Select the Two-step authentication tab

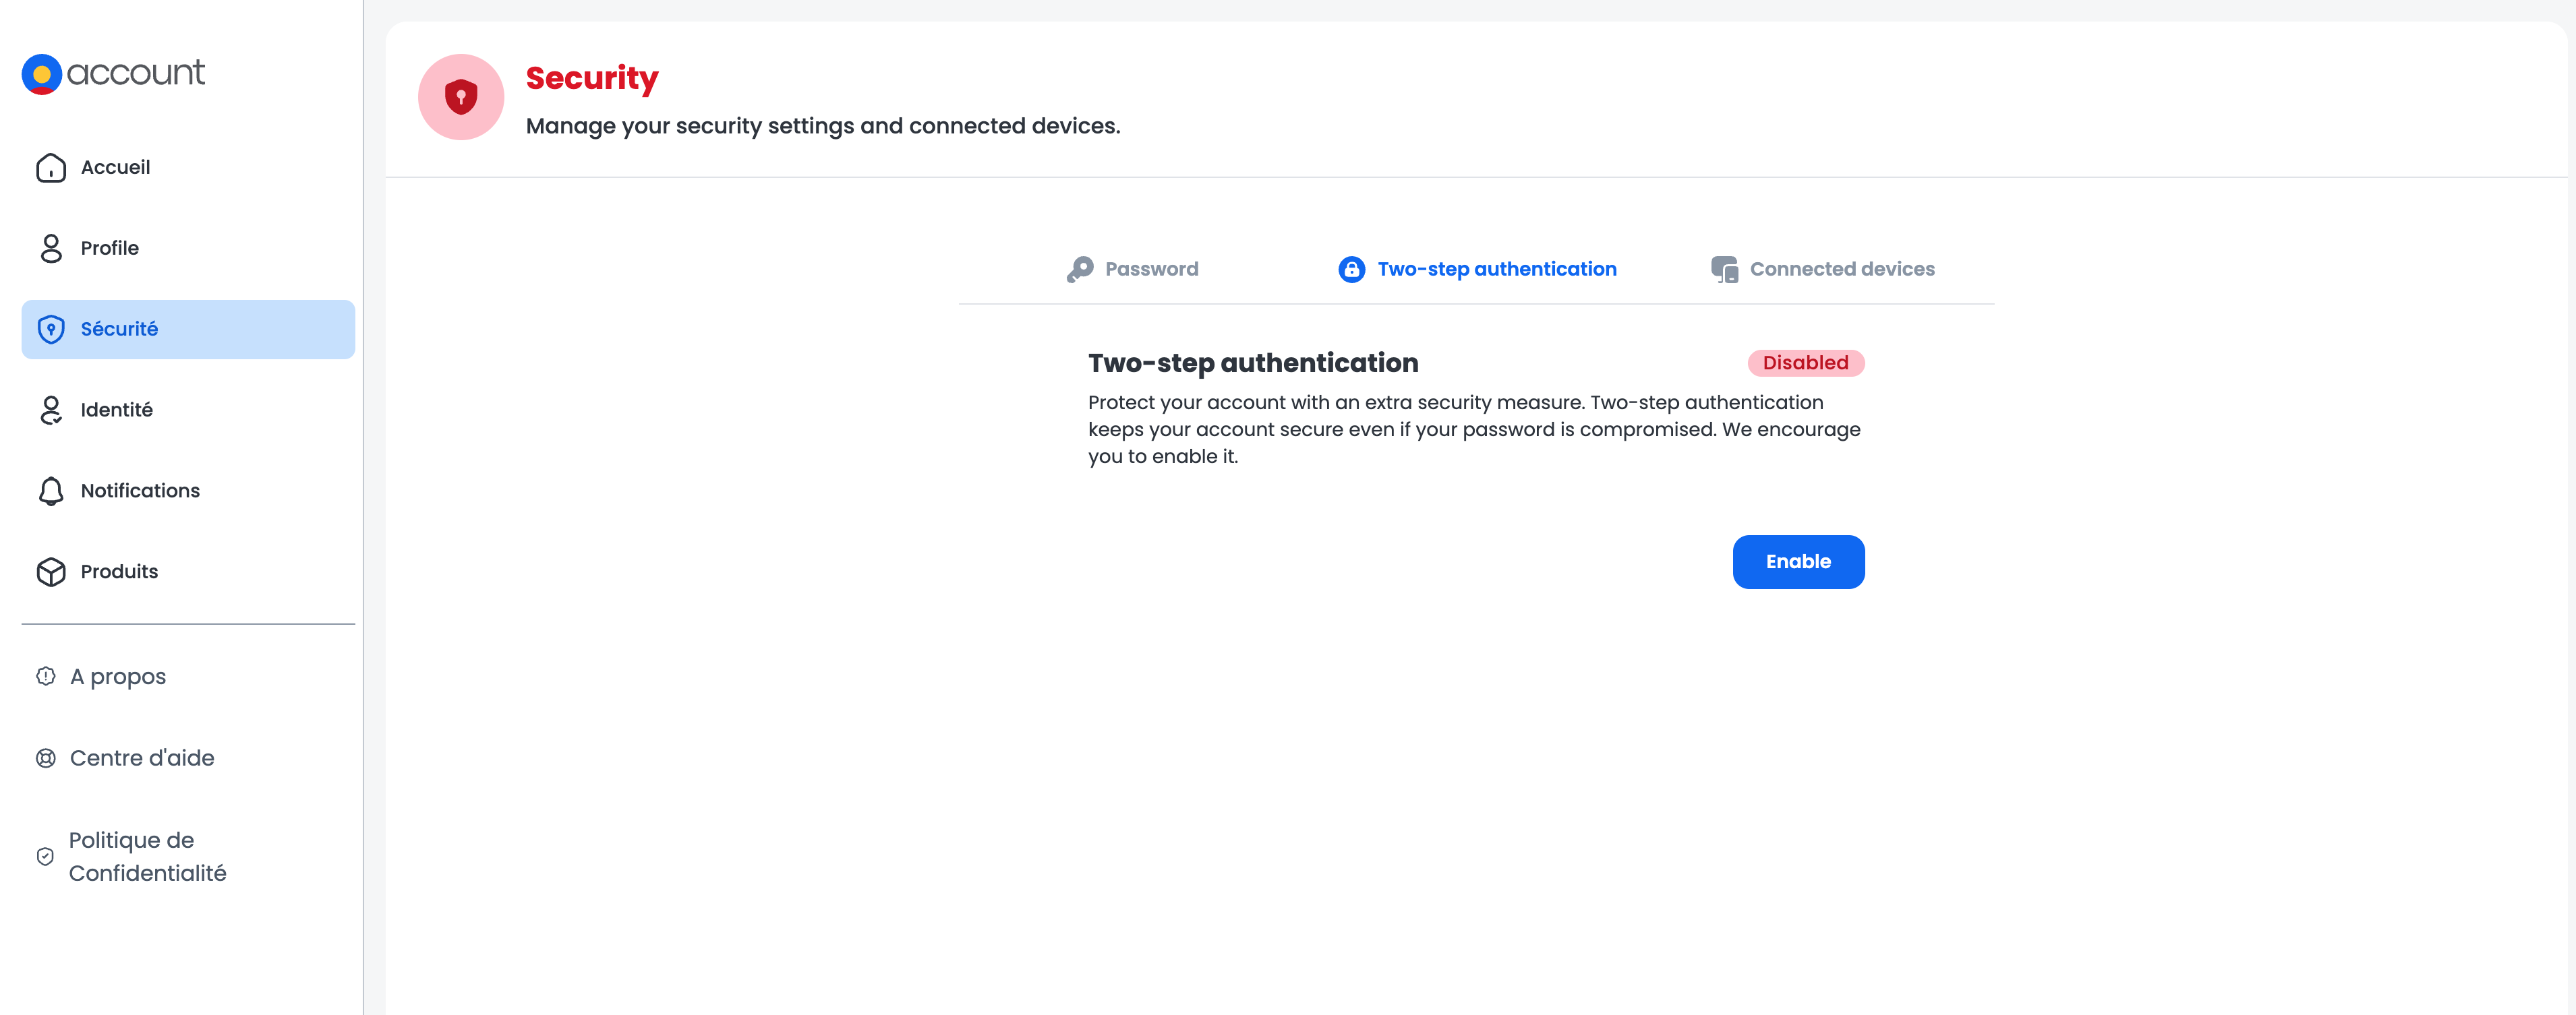coord(1496,270)
